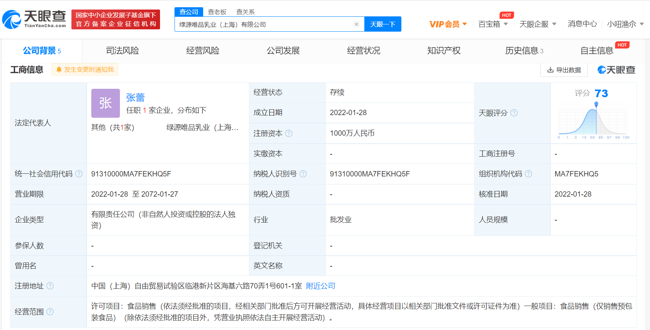650x330 pixels.
Task: Open the 小咁渔仒 account dropdown
Action: click(x=626, y=24)
